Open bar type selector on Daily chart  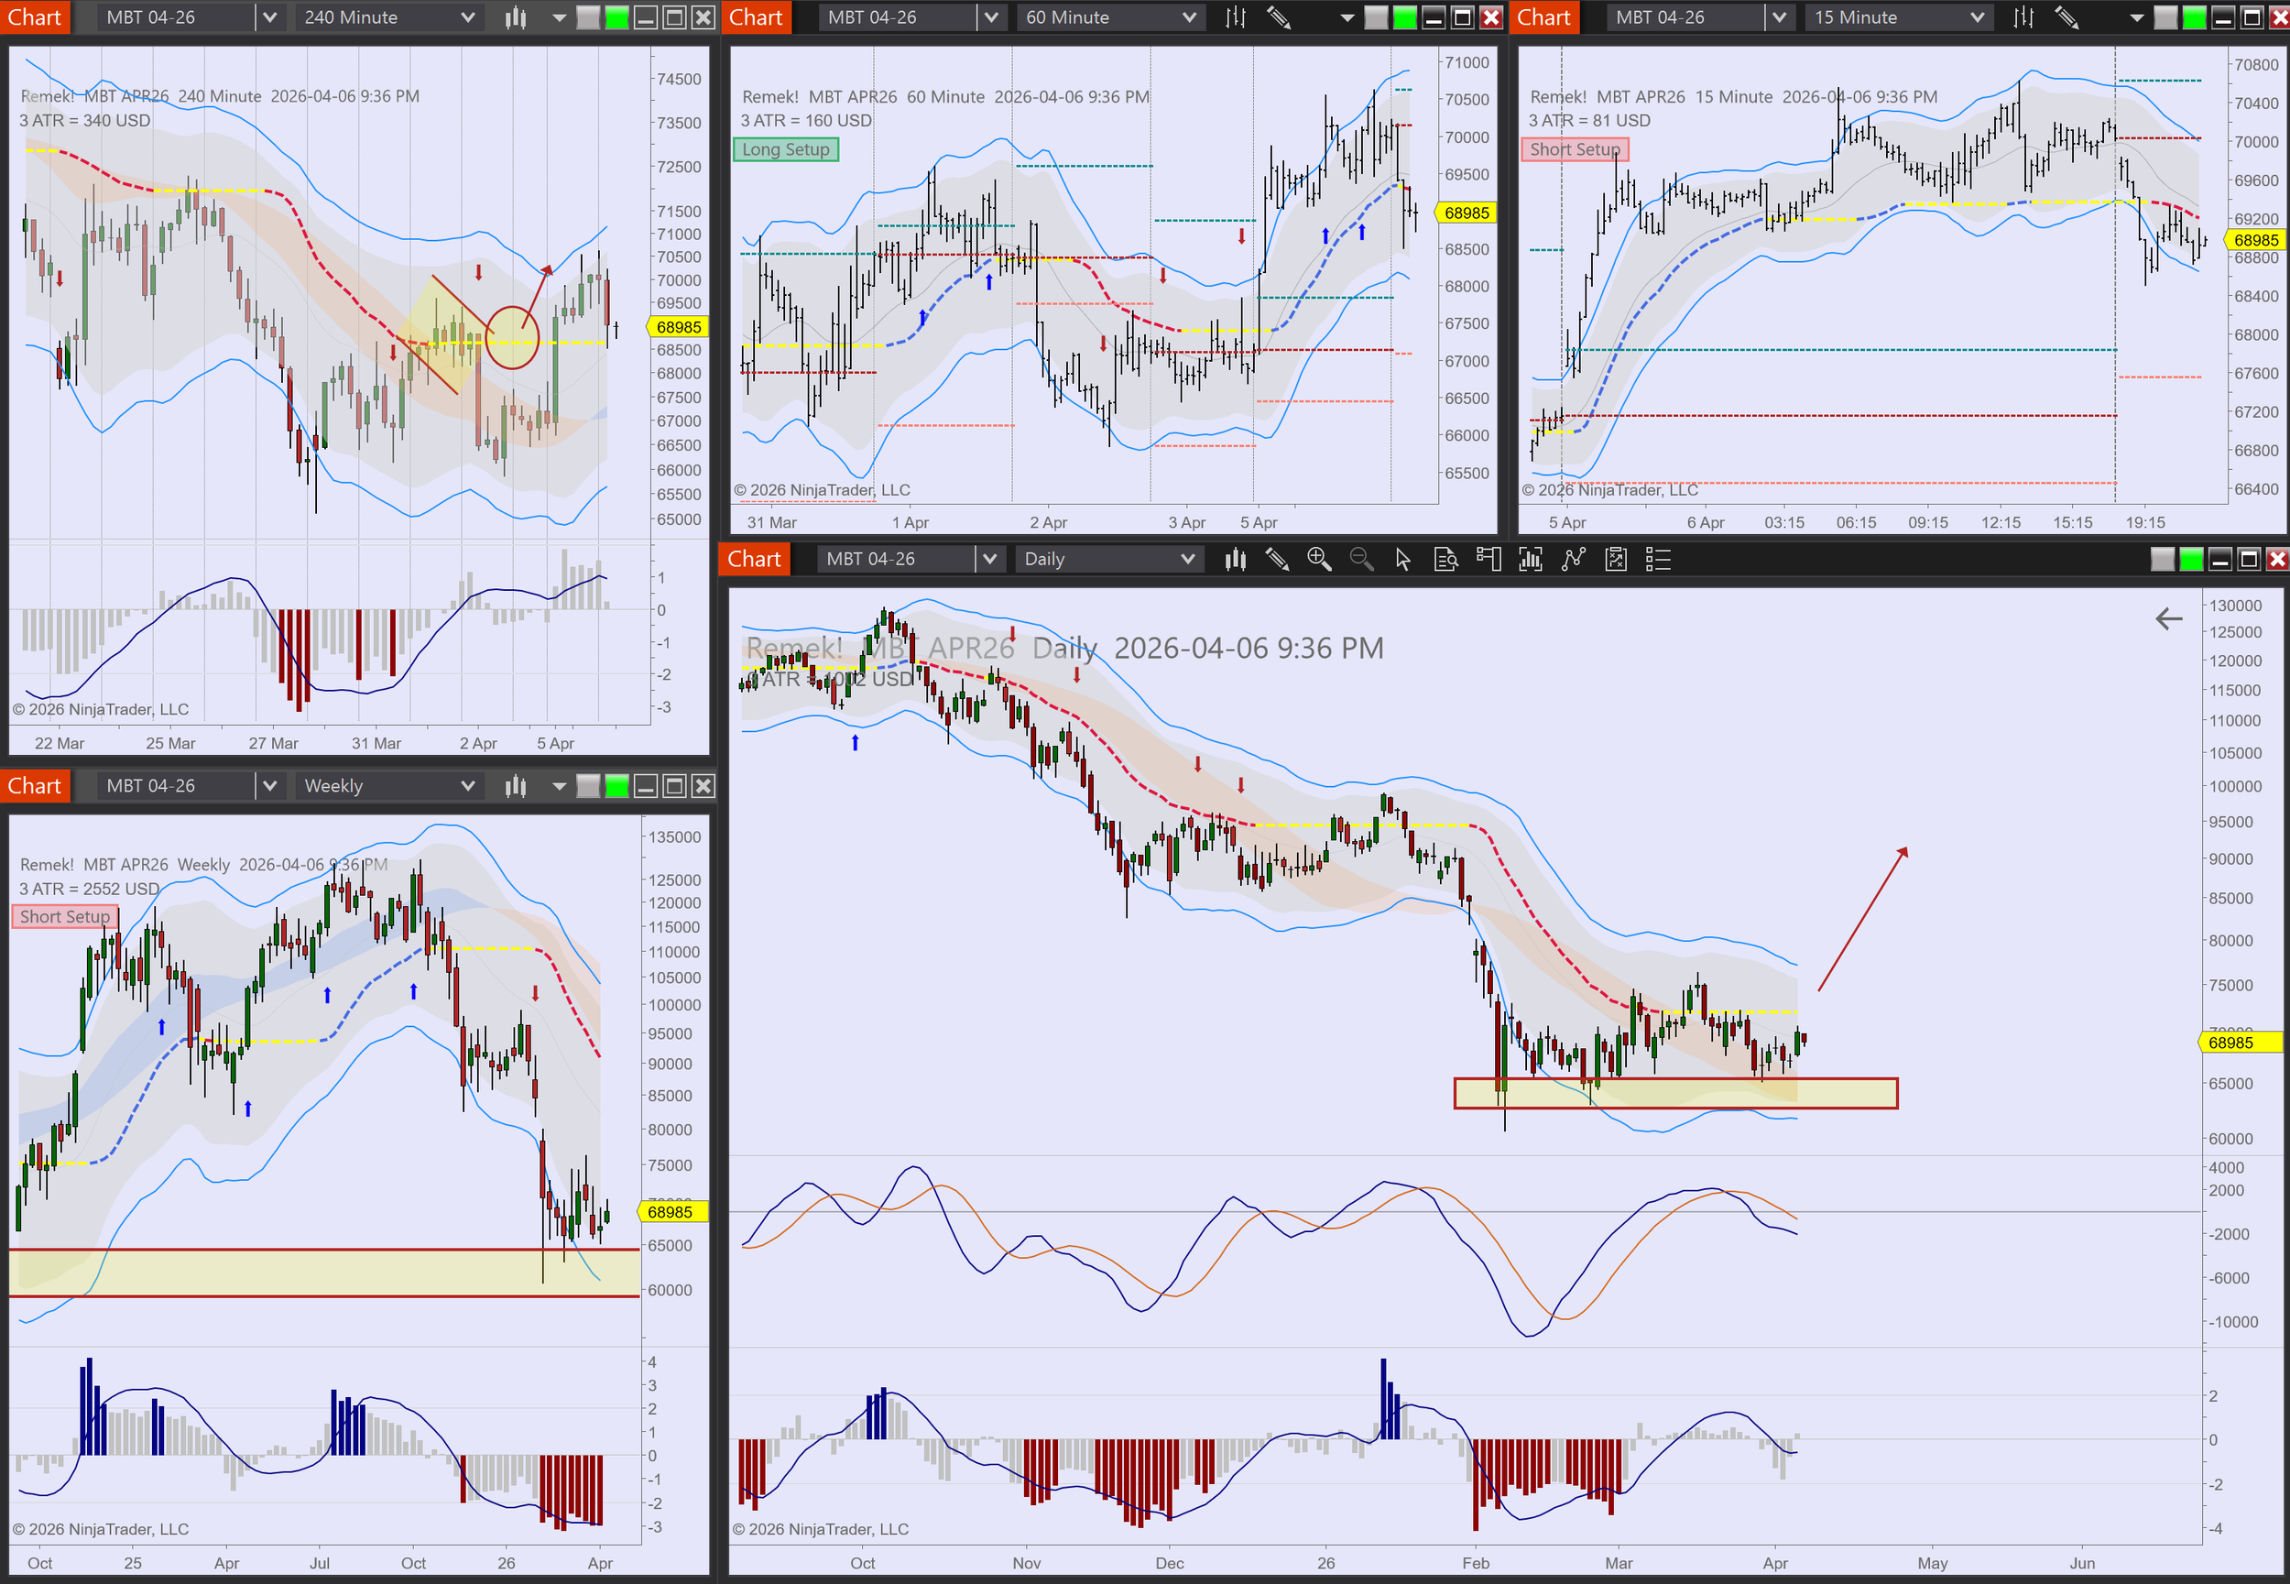pos(1236,560)
